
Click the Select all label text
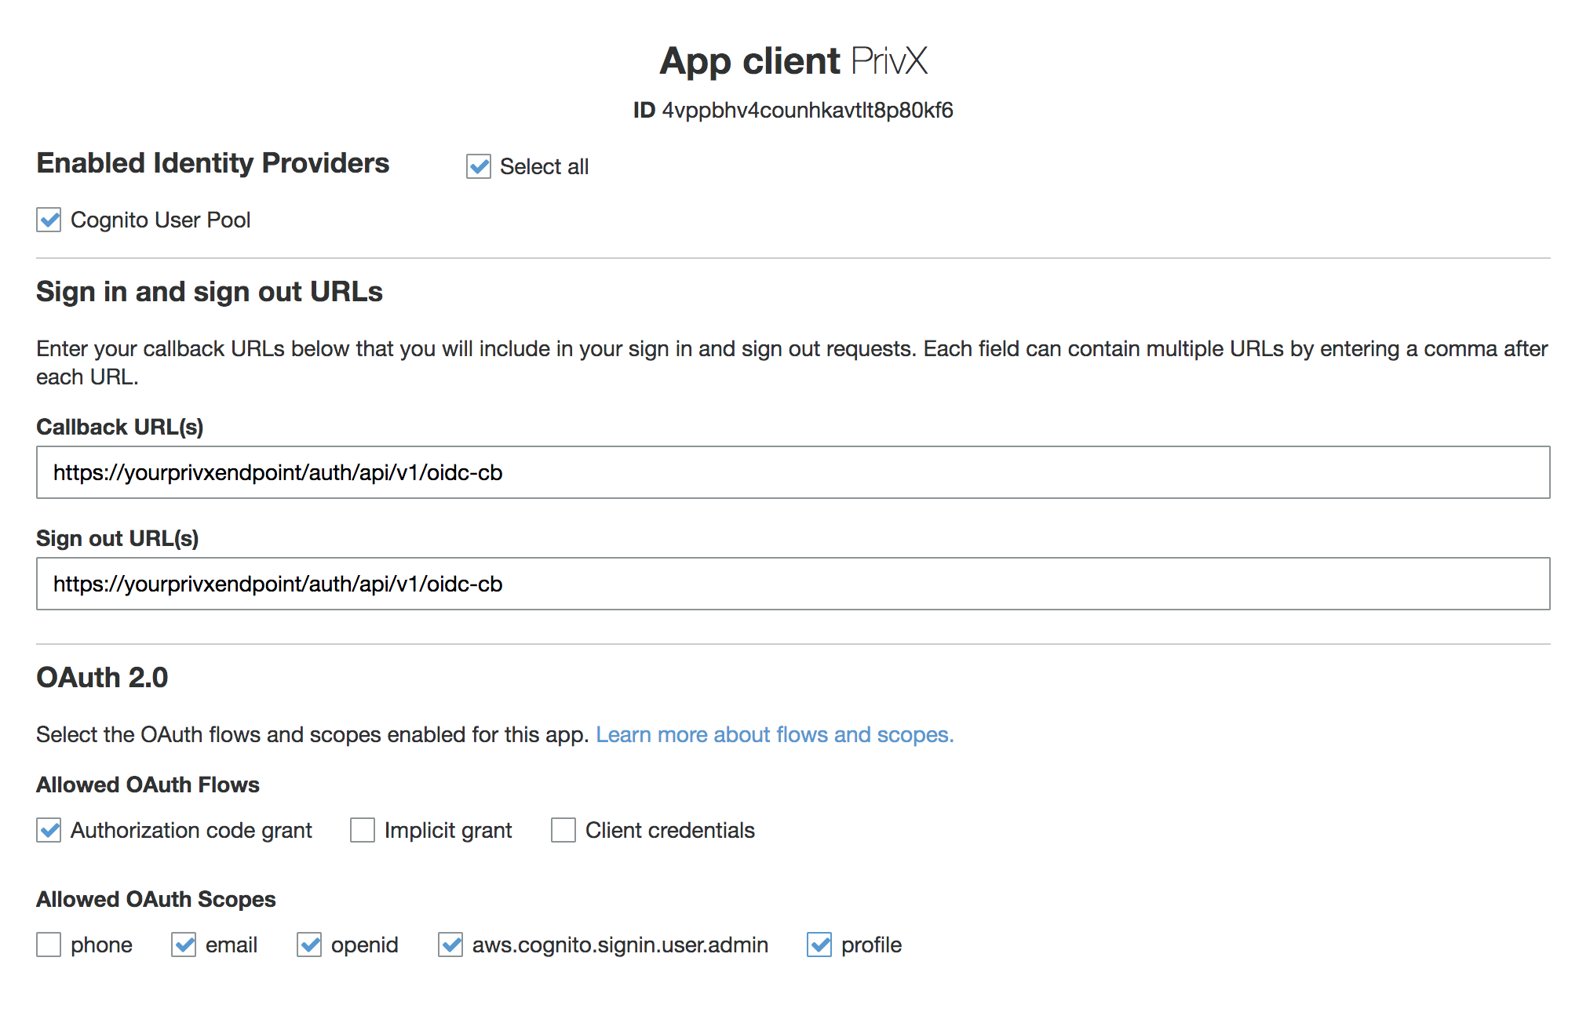pos(544,166)
